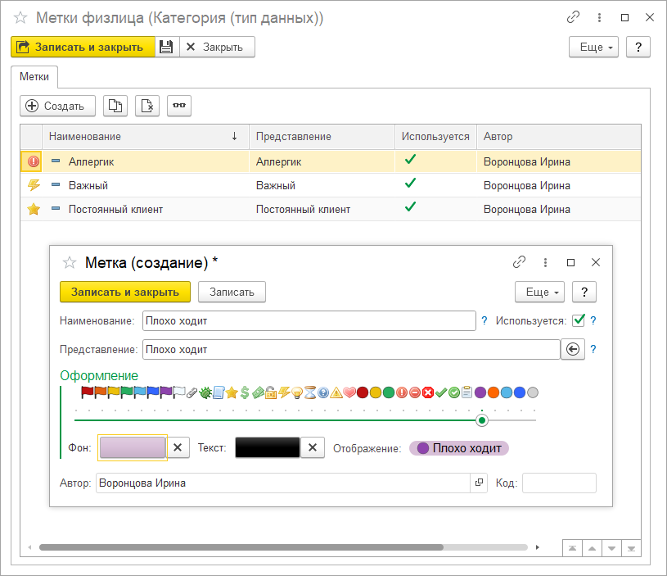Open three-dot menu in Метка dialog header
Image resolution: width=667 pixels, height=576 pixels.
(x=545, y=262)
